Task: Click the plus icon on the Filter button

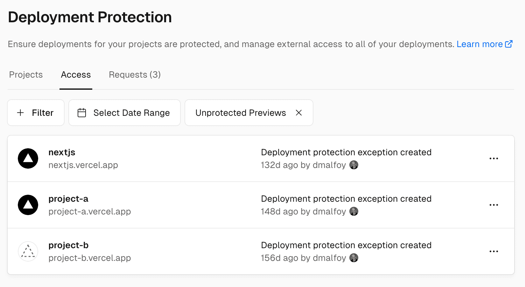Action: coord(20,113)
